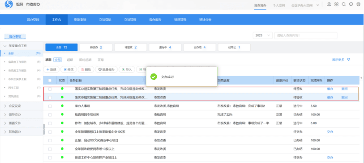Click 催办 link in 第三阶段 row
Image resolution: width=364 pixels, height=163 pixels.
[330, 89]
